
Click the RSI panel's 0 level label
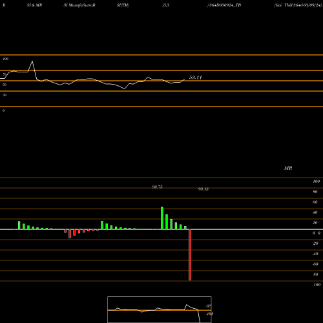click(3, 110)
